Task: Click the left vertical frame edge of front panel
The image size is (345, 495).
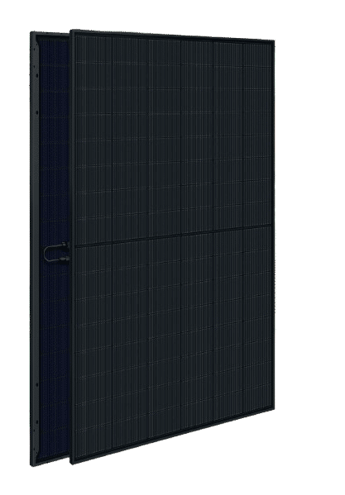Action: (72, 247)
